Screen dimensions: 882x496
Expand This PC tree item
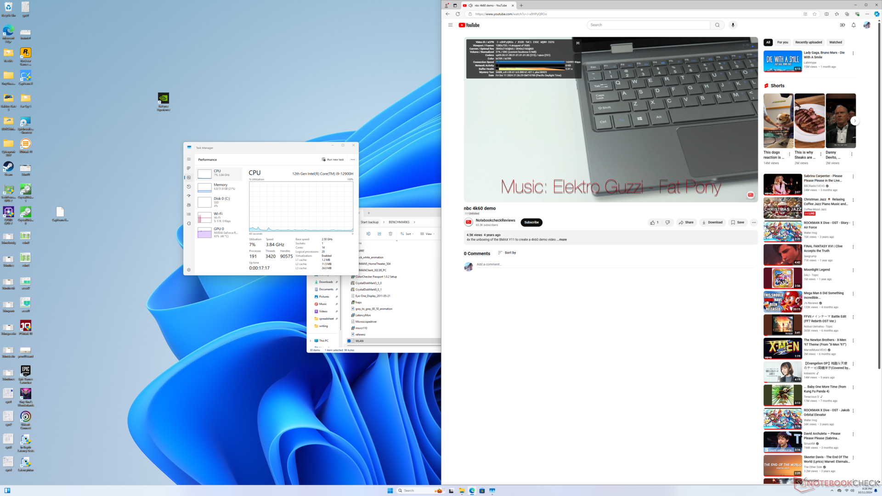tap(311, 341)
